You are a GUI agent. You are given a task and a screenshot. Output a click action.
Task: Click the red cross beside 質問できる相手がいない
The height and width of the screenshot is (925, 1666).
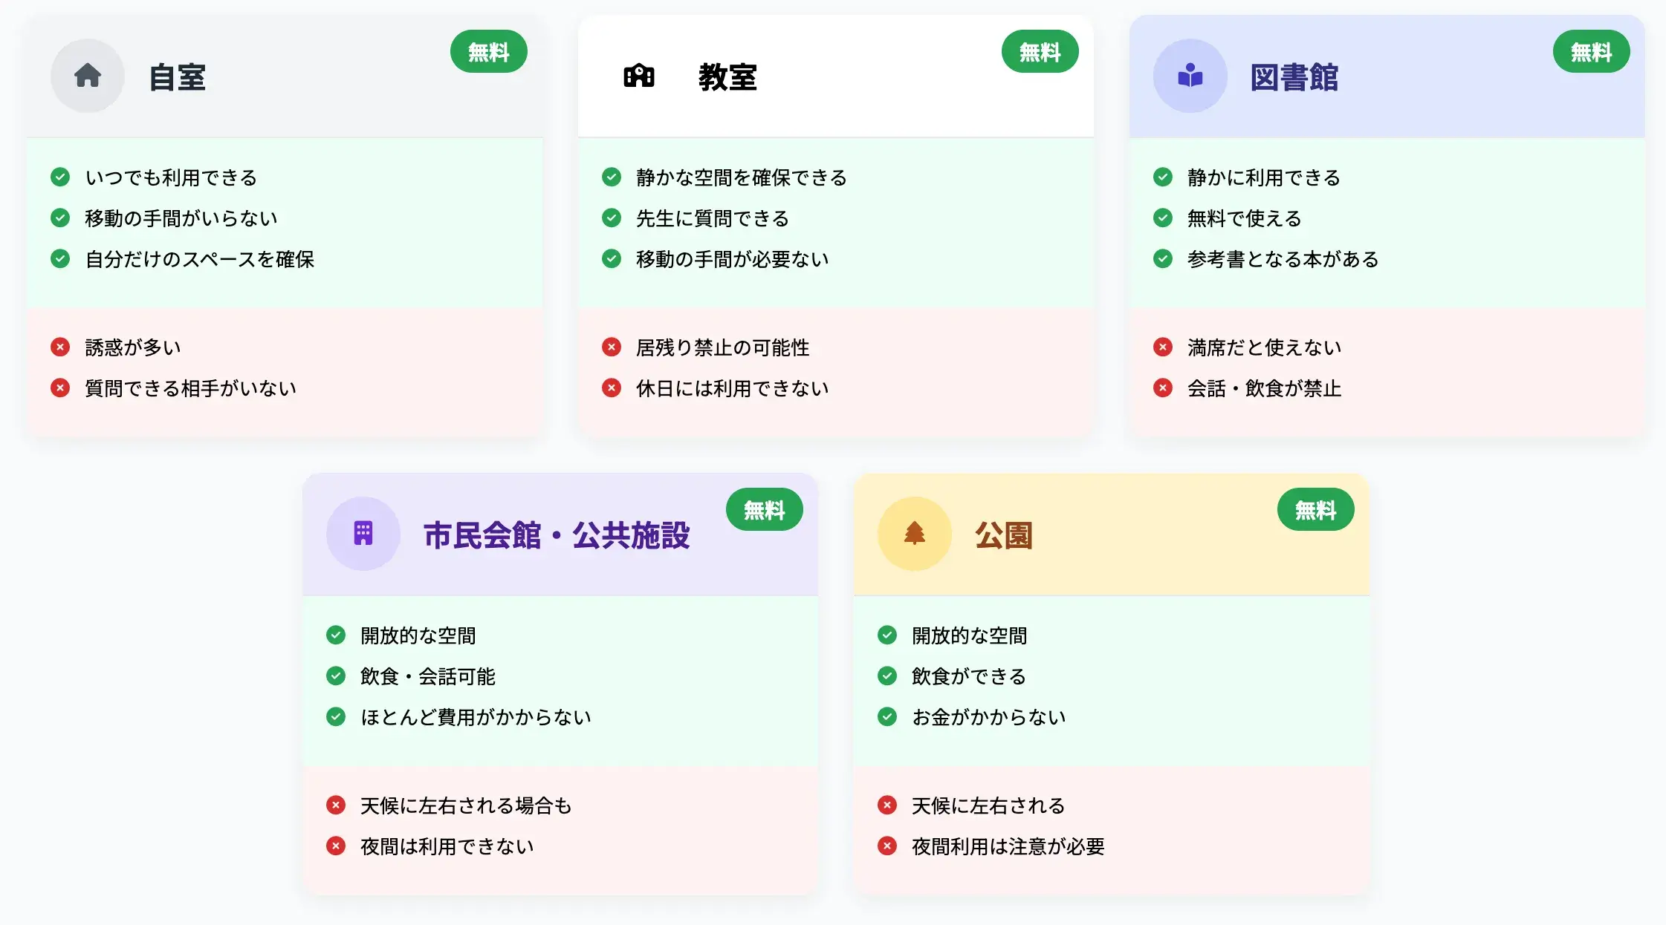point(60,388)
